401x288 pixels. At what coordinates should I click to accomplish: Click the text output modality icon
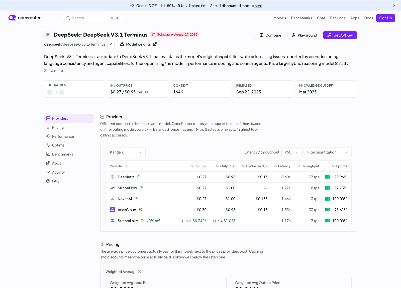pos(62,92)
